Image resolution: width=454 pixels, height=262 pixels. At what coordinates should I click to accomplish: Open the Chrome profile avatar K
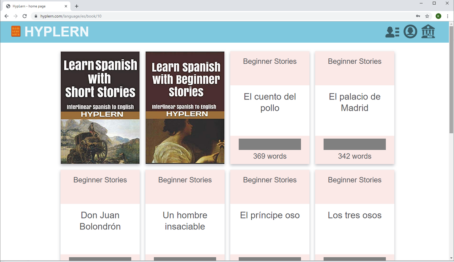click(x=438, y=16)
